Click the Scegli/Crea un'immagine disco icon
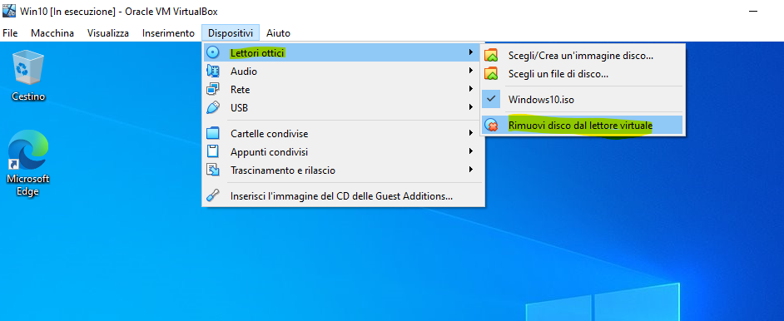 492,56
